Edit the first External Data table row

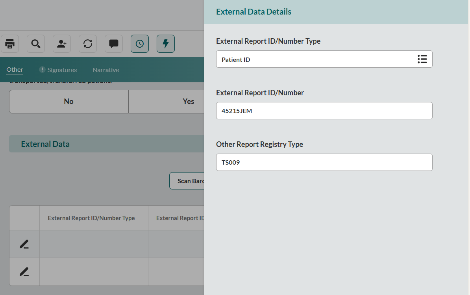[x=24, y=244]
